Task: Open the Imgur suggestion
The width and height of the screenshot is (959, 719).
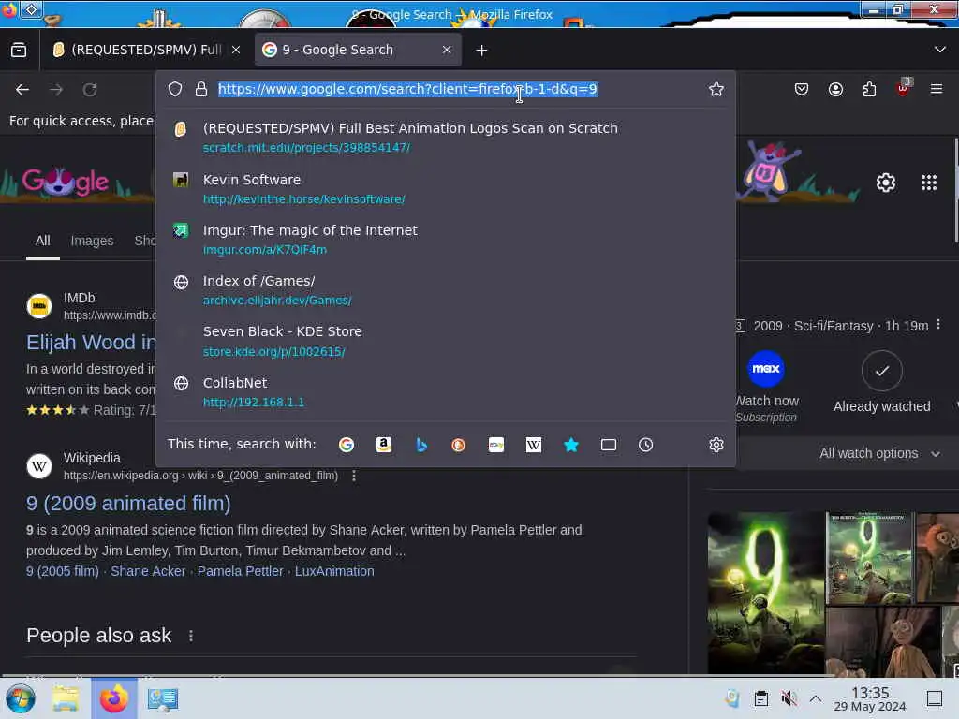Action: click(445, 240)
